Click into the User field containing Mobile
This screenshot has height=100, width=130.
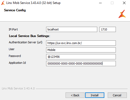81,50
